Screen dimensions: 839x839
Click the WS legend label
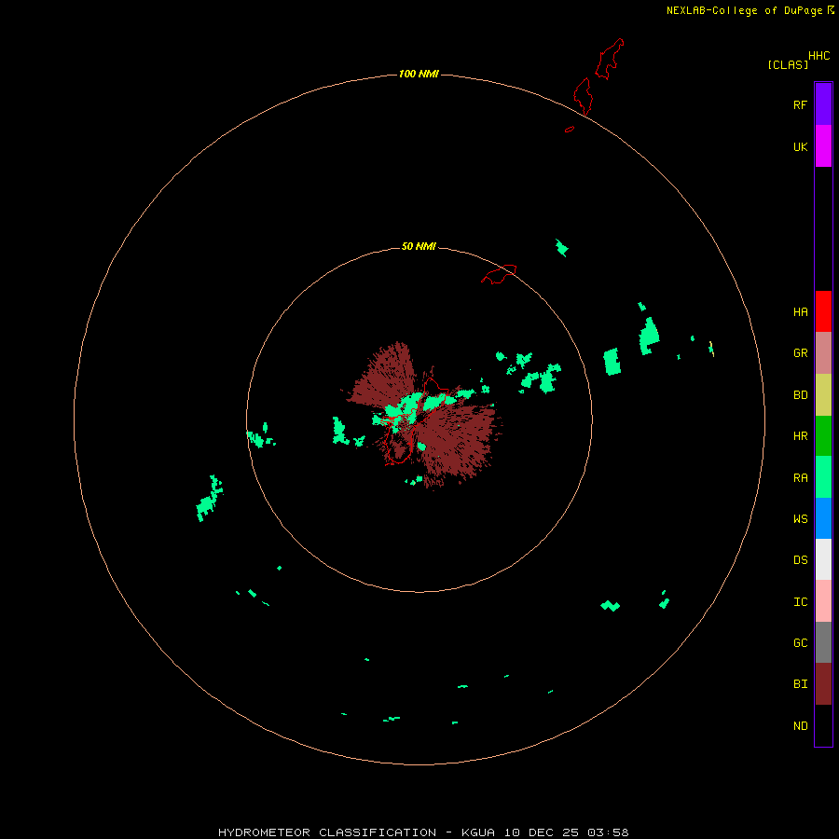point(800,518)
